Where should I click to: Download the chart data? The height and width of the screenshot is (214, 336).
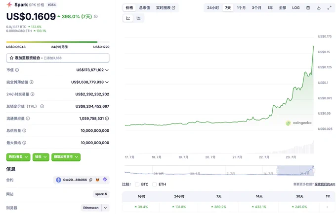pyautogui.click(x=319, y=8)
